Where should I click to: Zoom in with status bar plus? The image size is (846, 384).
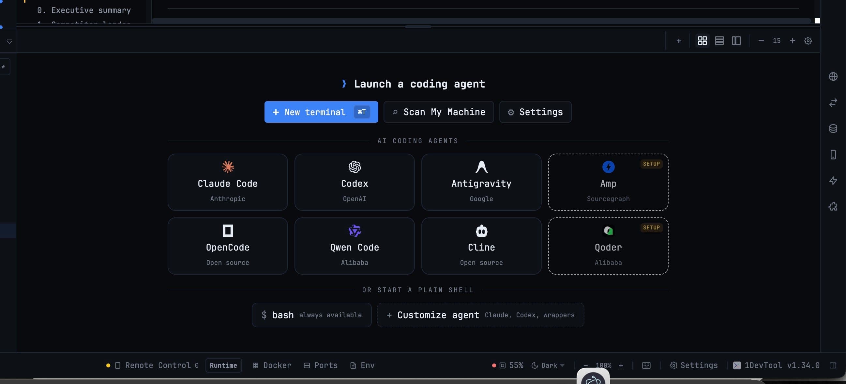pyautogui.click(x=621, y=365)
